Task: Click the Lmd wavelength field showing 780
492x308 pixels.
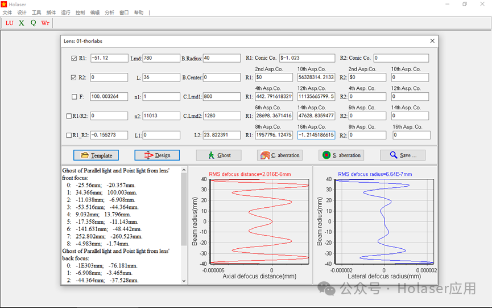Action: click(x=162, y=58)
